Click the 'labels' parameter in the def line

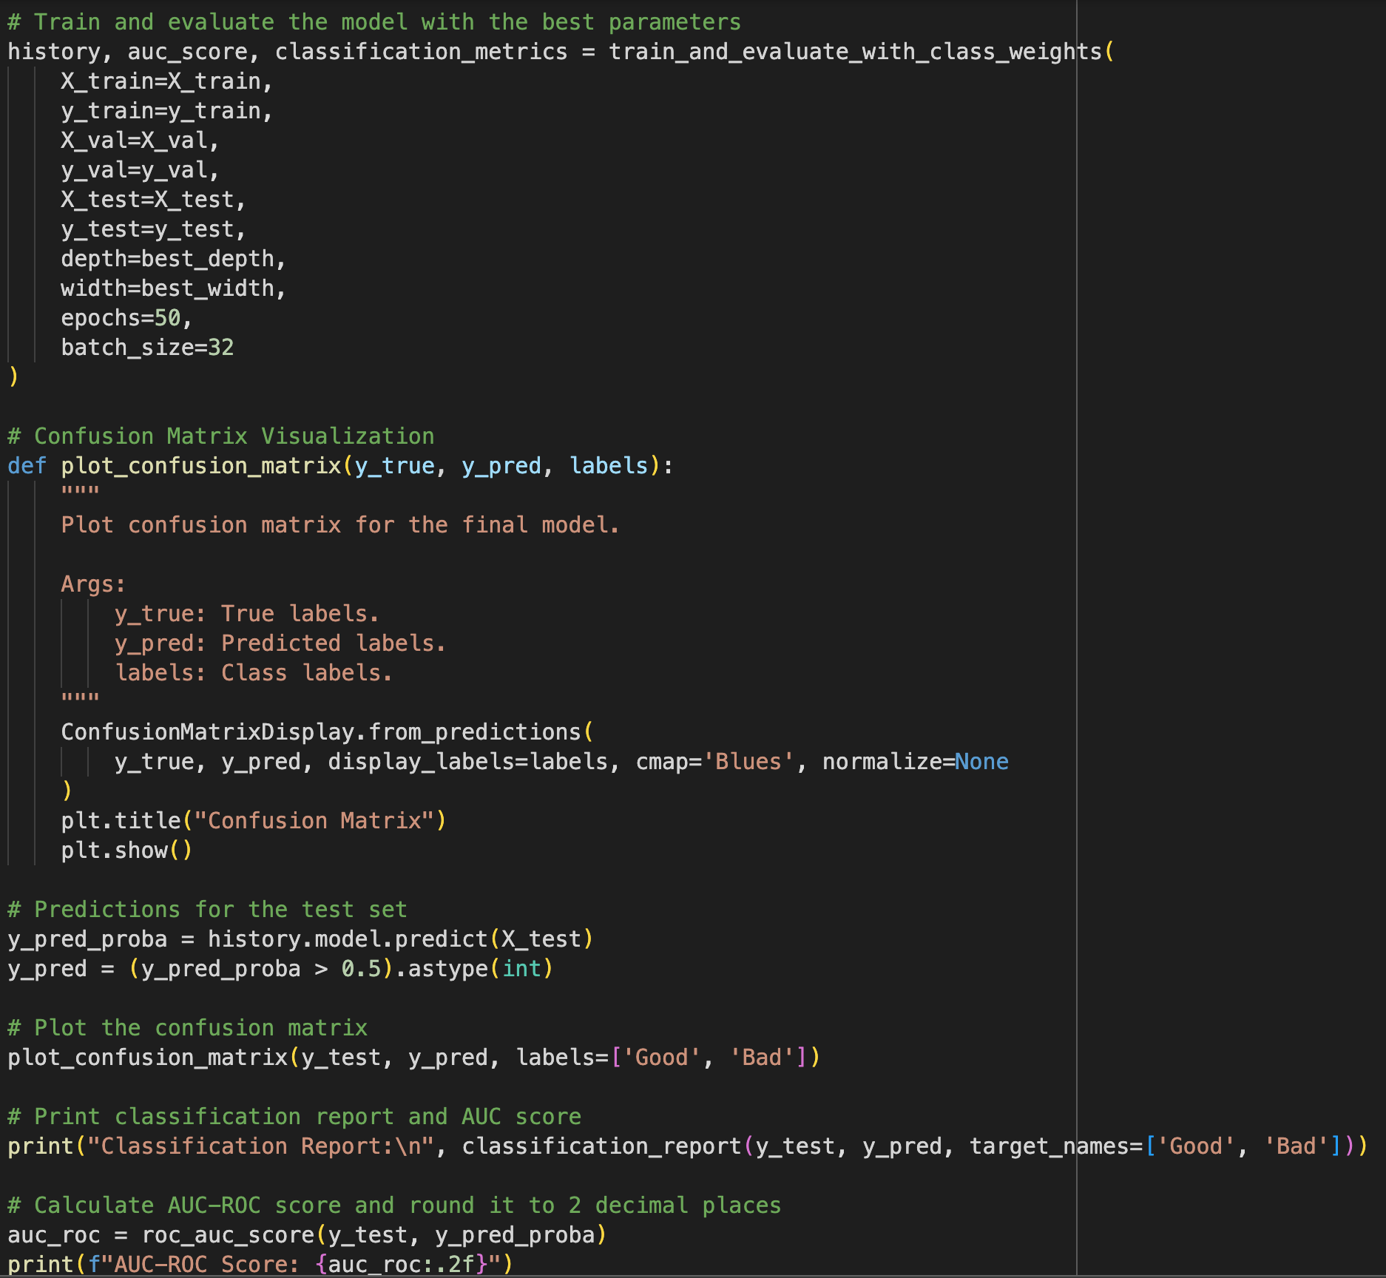pos(609,466)
